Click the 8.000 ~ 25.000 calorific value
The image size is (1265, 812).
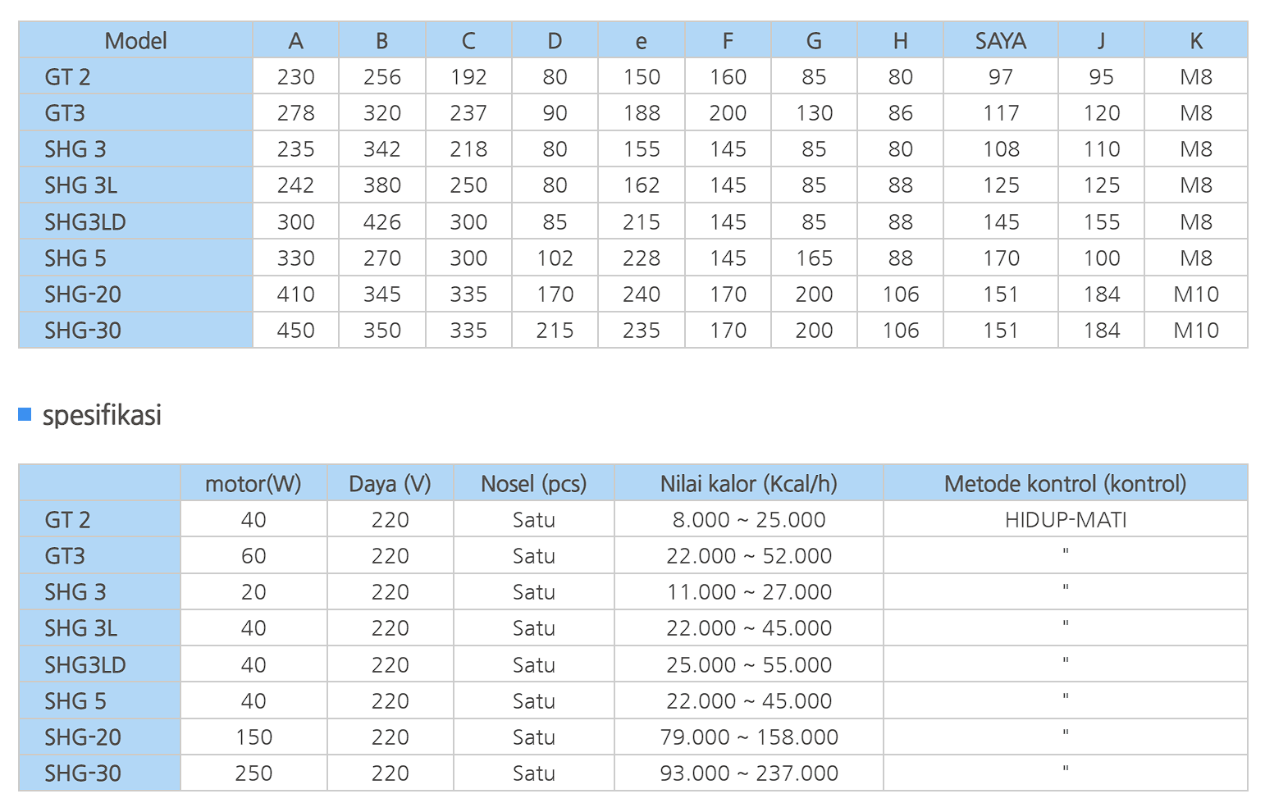748,519
